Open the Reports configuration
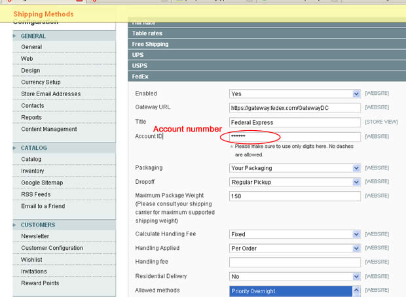 click(31, 118)
